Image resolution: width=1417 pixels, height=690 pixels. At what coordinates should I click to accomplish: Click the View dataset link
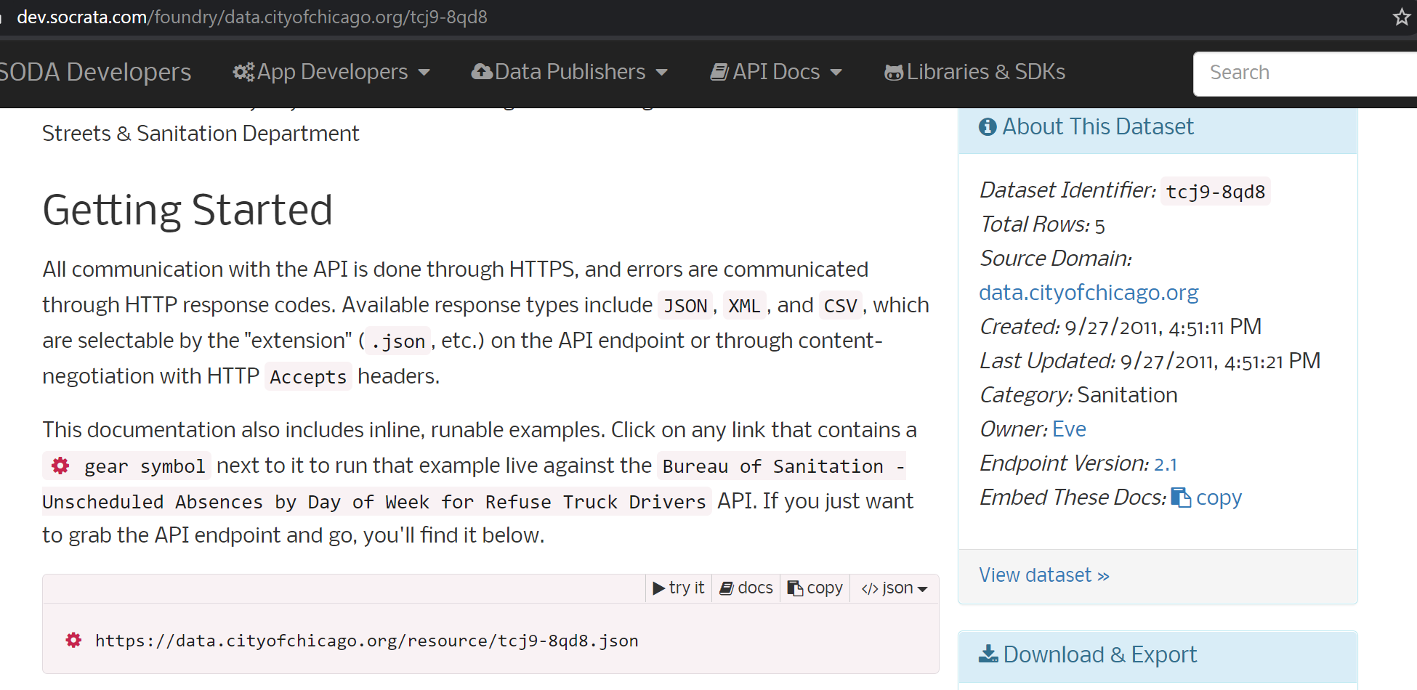pyautogui.click(x=1043, y=575)
